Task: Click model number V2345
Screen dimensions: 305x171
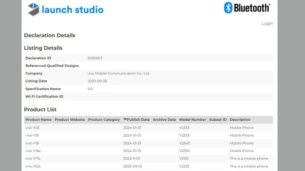Action: (x=184, y=143)
